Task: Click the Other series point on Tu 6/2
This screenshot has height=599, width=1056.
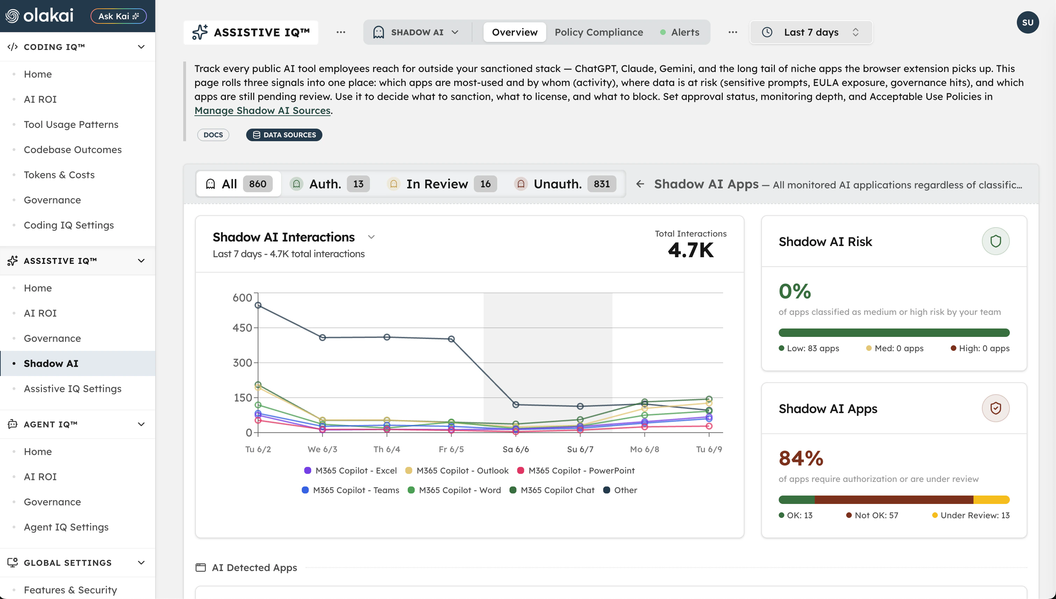Action: point(258,305)
